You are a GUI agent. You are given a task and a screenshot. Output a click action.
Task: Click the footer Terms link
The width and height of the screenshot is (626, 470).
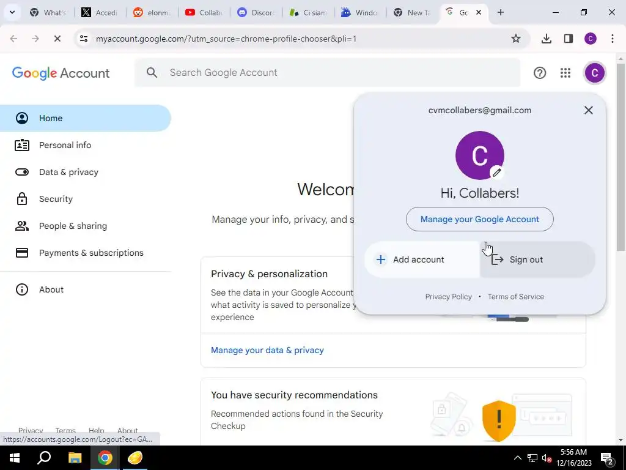click(x=65, y=430)
